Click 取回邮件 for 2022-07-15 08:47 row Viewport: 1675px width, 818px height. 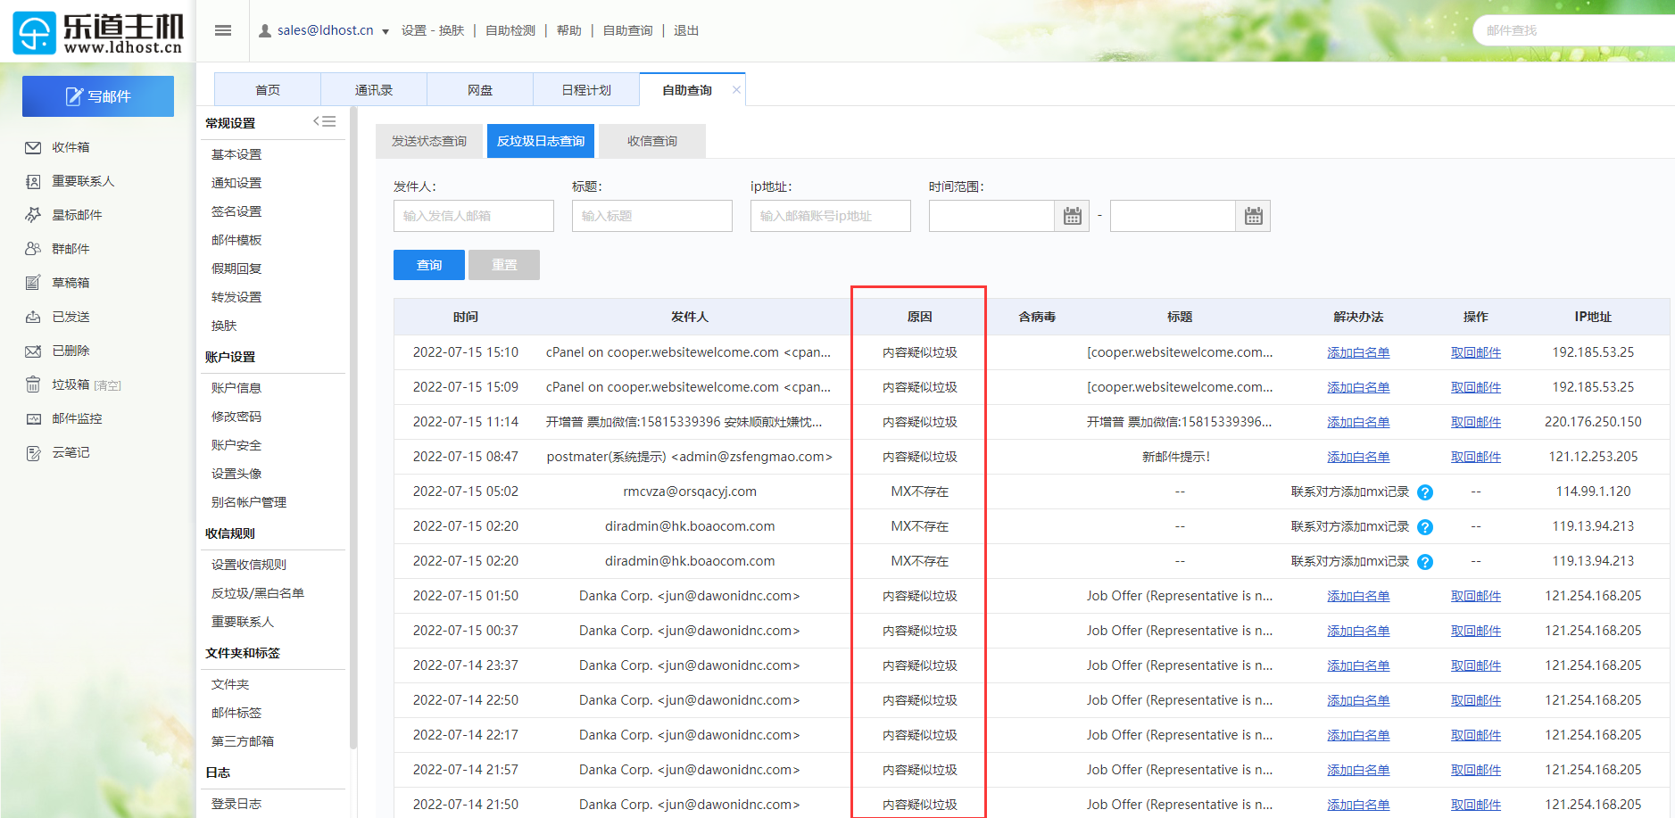pos(1476,457)
